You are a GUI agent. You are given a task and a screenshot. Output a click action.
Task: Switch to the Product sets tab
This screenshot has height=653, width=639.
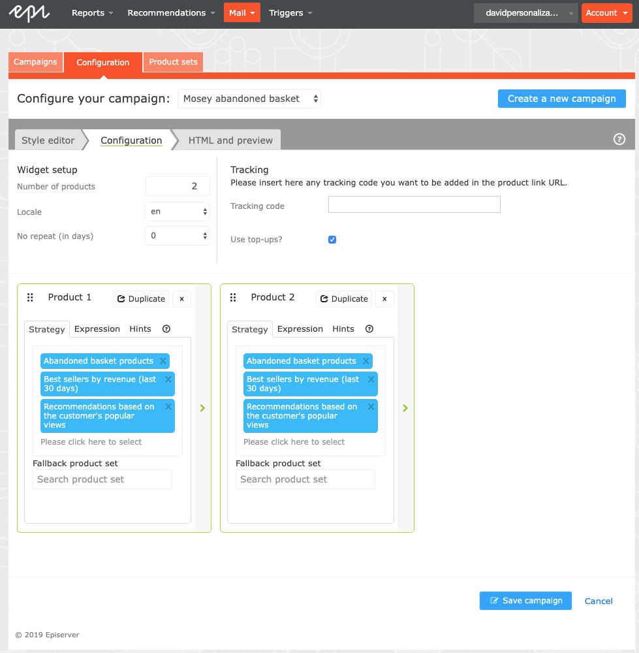173,62
